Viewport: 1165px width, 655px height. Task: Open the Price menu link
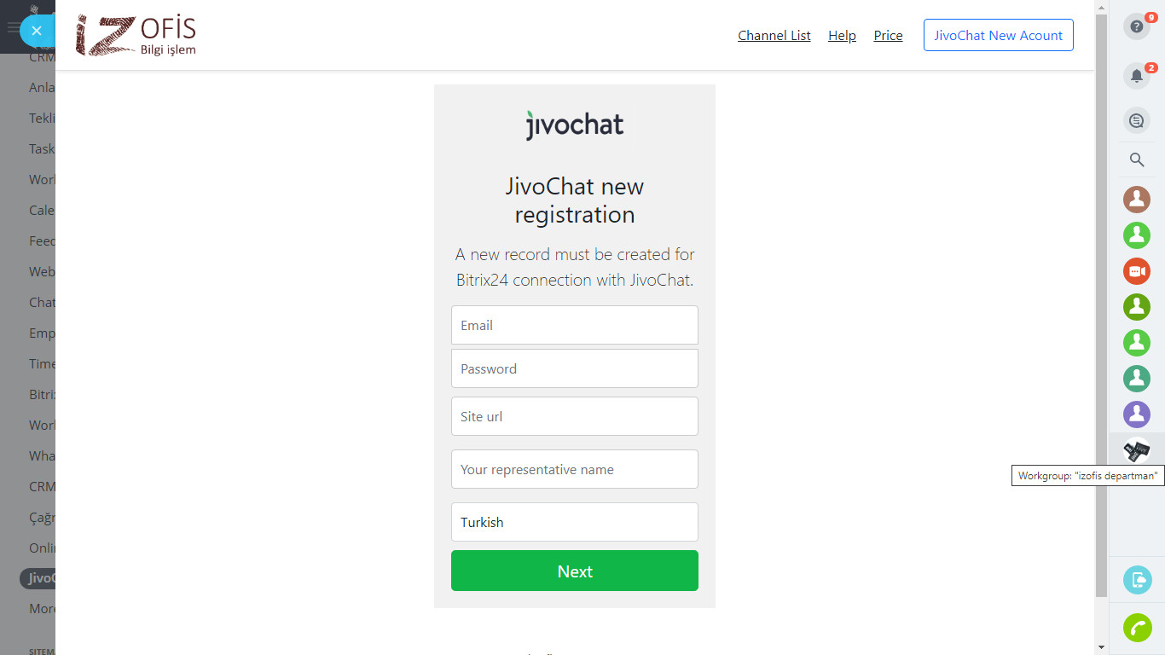tap(888, 36)
